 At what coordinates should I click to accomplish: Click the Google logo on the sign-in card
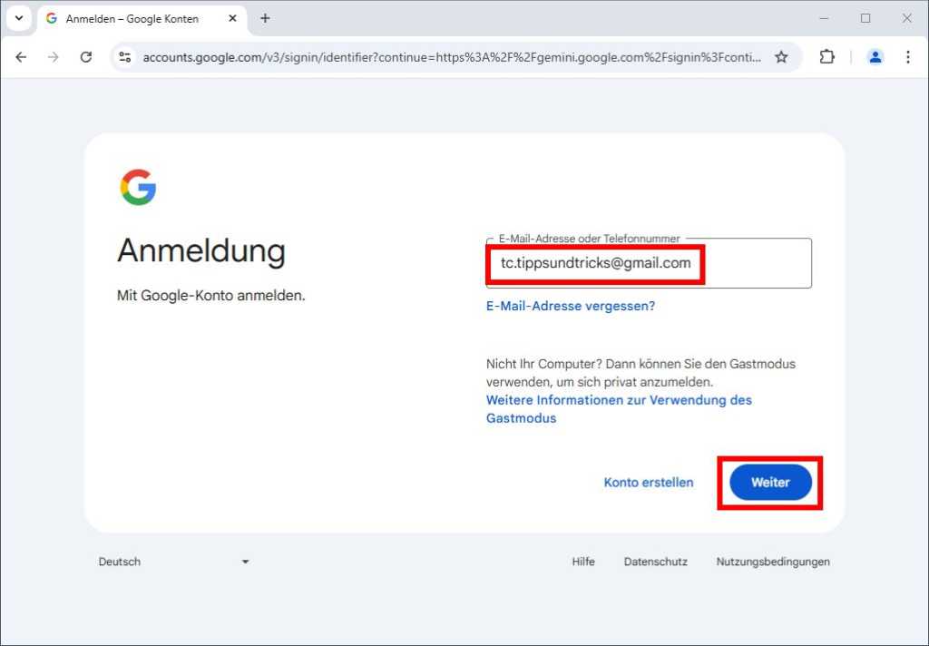138,187
